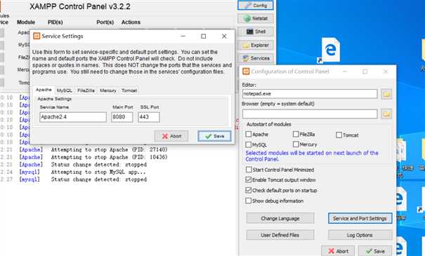Save in Configuration of Control Panel
Viewport: 425px width, 256px height.
pos(375,251)
